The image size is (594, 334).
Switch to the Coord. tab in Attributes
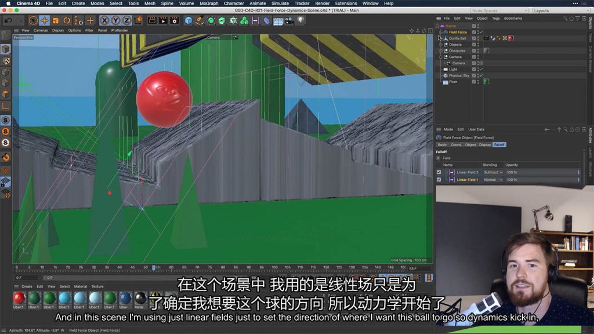pyautogui.click(x=456, y=144)
